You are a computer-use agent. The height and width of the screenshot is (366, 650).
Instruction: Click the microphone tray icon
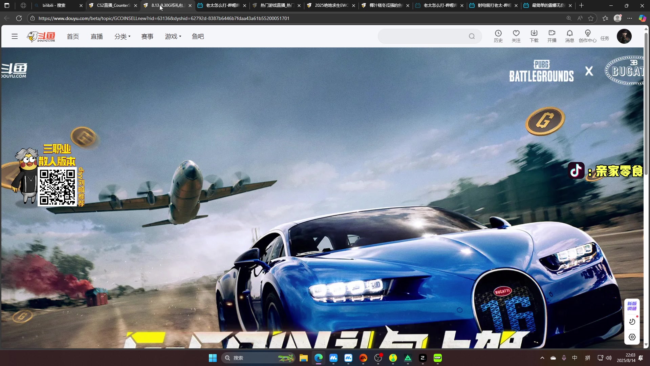tap(564, 358)
